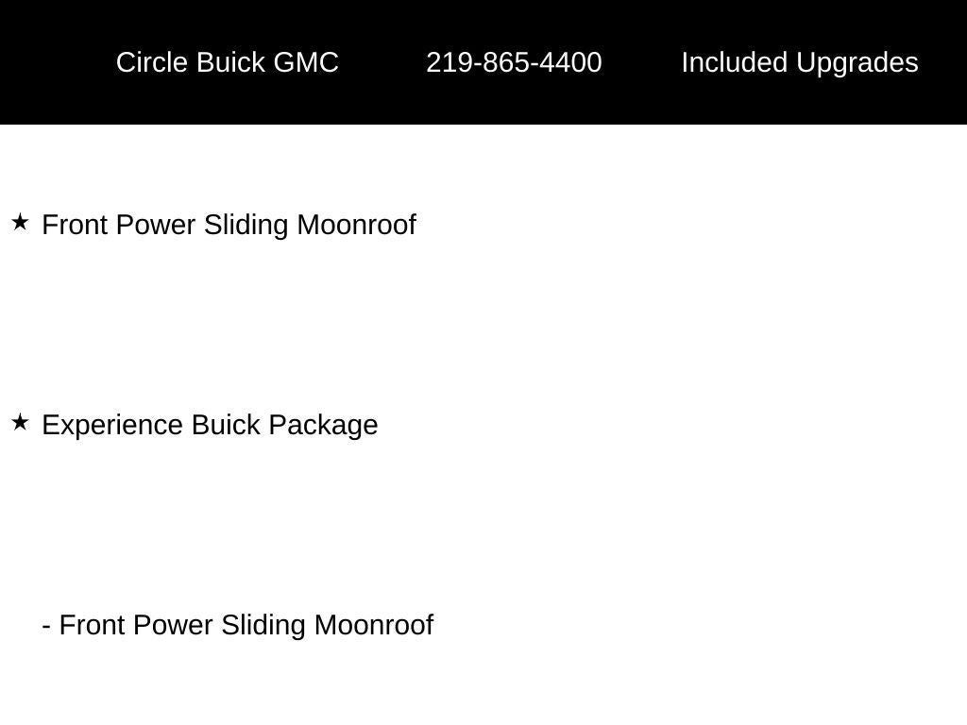Click the star icon beside Experience Buick Package
The height and width of the screenshot is (725, 967).
[20, 422]
